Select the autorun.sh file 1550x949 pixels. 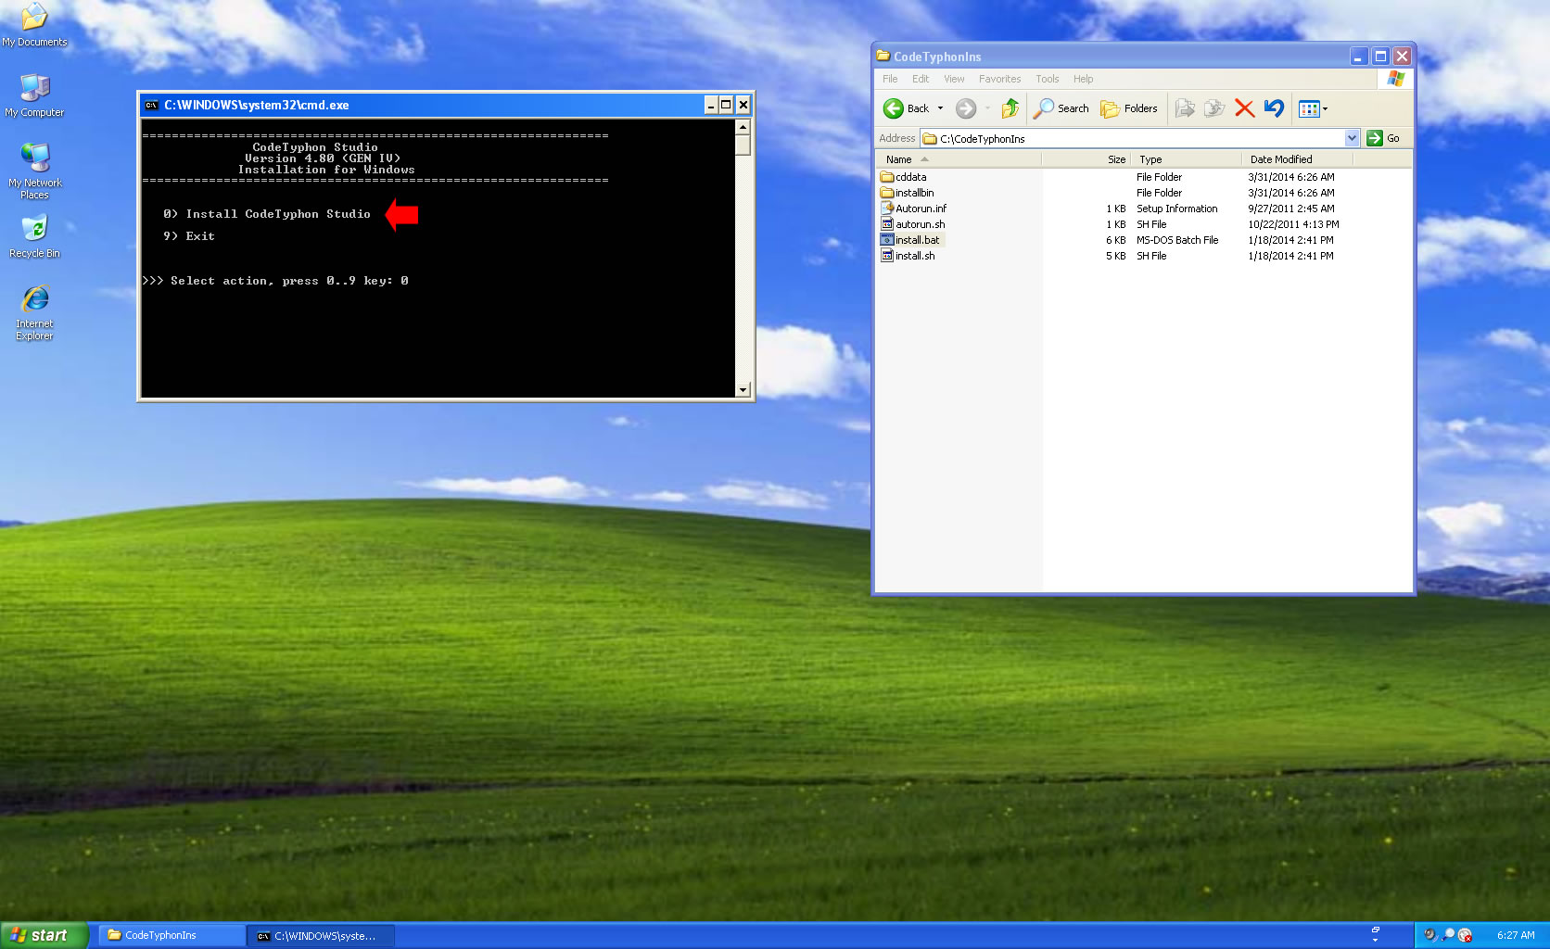(913, 224)
